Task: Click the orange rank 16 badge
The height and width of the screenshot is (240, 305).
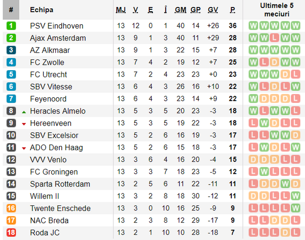Action: point(11,208)
